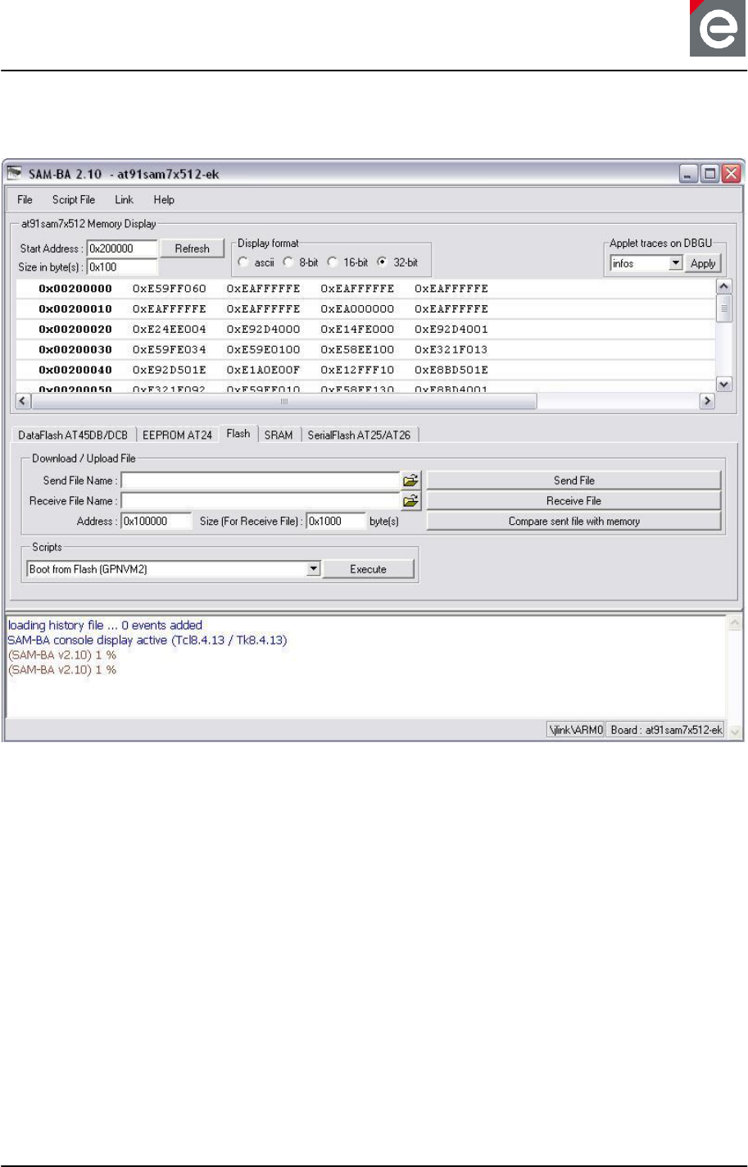Click address row 0x00200040

(75, 370)
